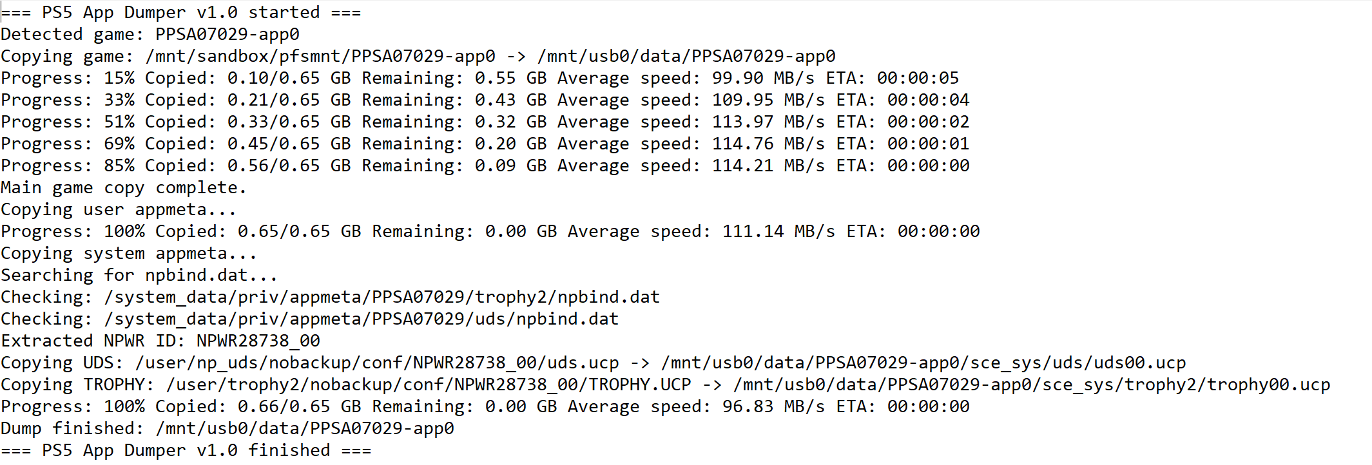Image resolution: width=1372 pixels, height=465 pixels.
Task: Click the "PS5 App Dumper v1.0 started" line
Action: pyautogui.click(x=180, y=13)
